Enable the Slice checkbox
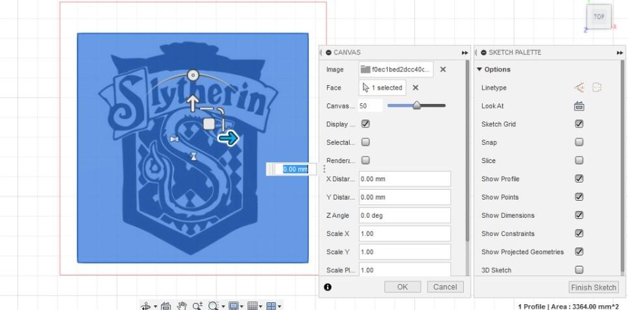Viewport: 628px width, 310px height. (579, 160)
